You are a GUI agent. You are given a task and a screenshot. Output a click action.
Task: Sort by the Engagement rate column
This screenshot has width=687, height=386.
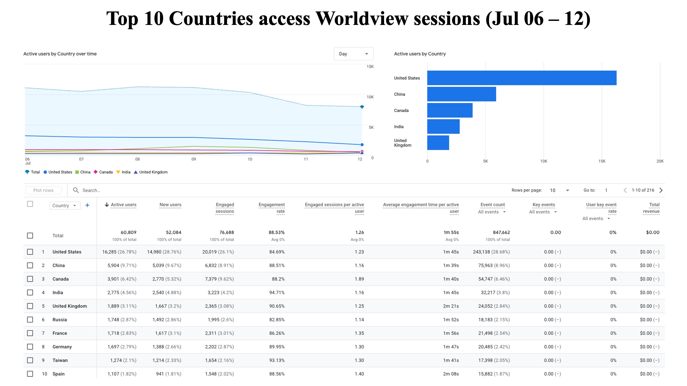point(272,208)
